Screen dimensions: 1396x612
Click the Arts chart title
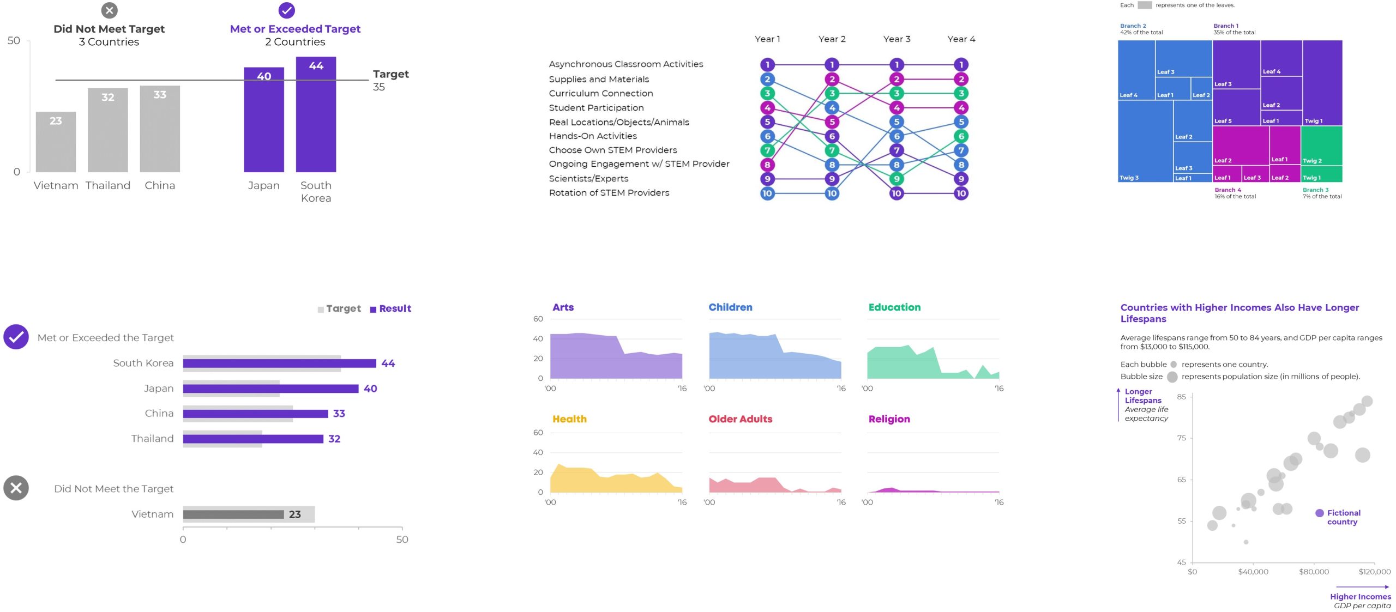(x=563, y=307)
